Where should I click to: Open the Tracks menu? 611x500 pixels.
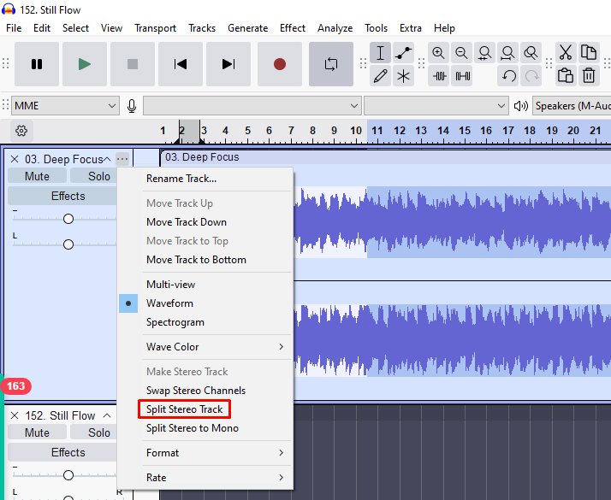202,28
